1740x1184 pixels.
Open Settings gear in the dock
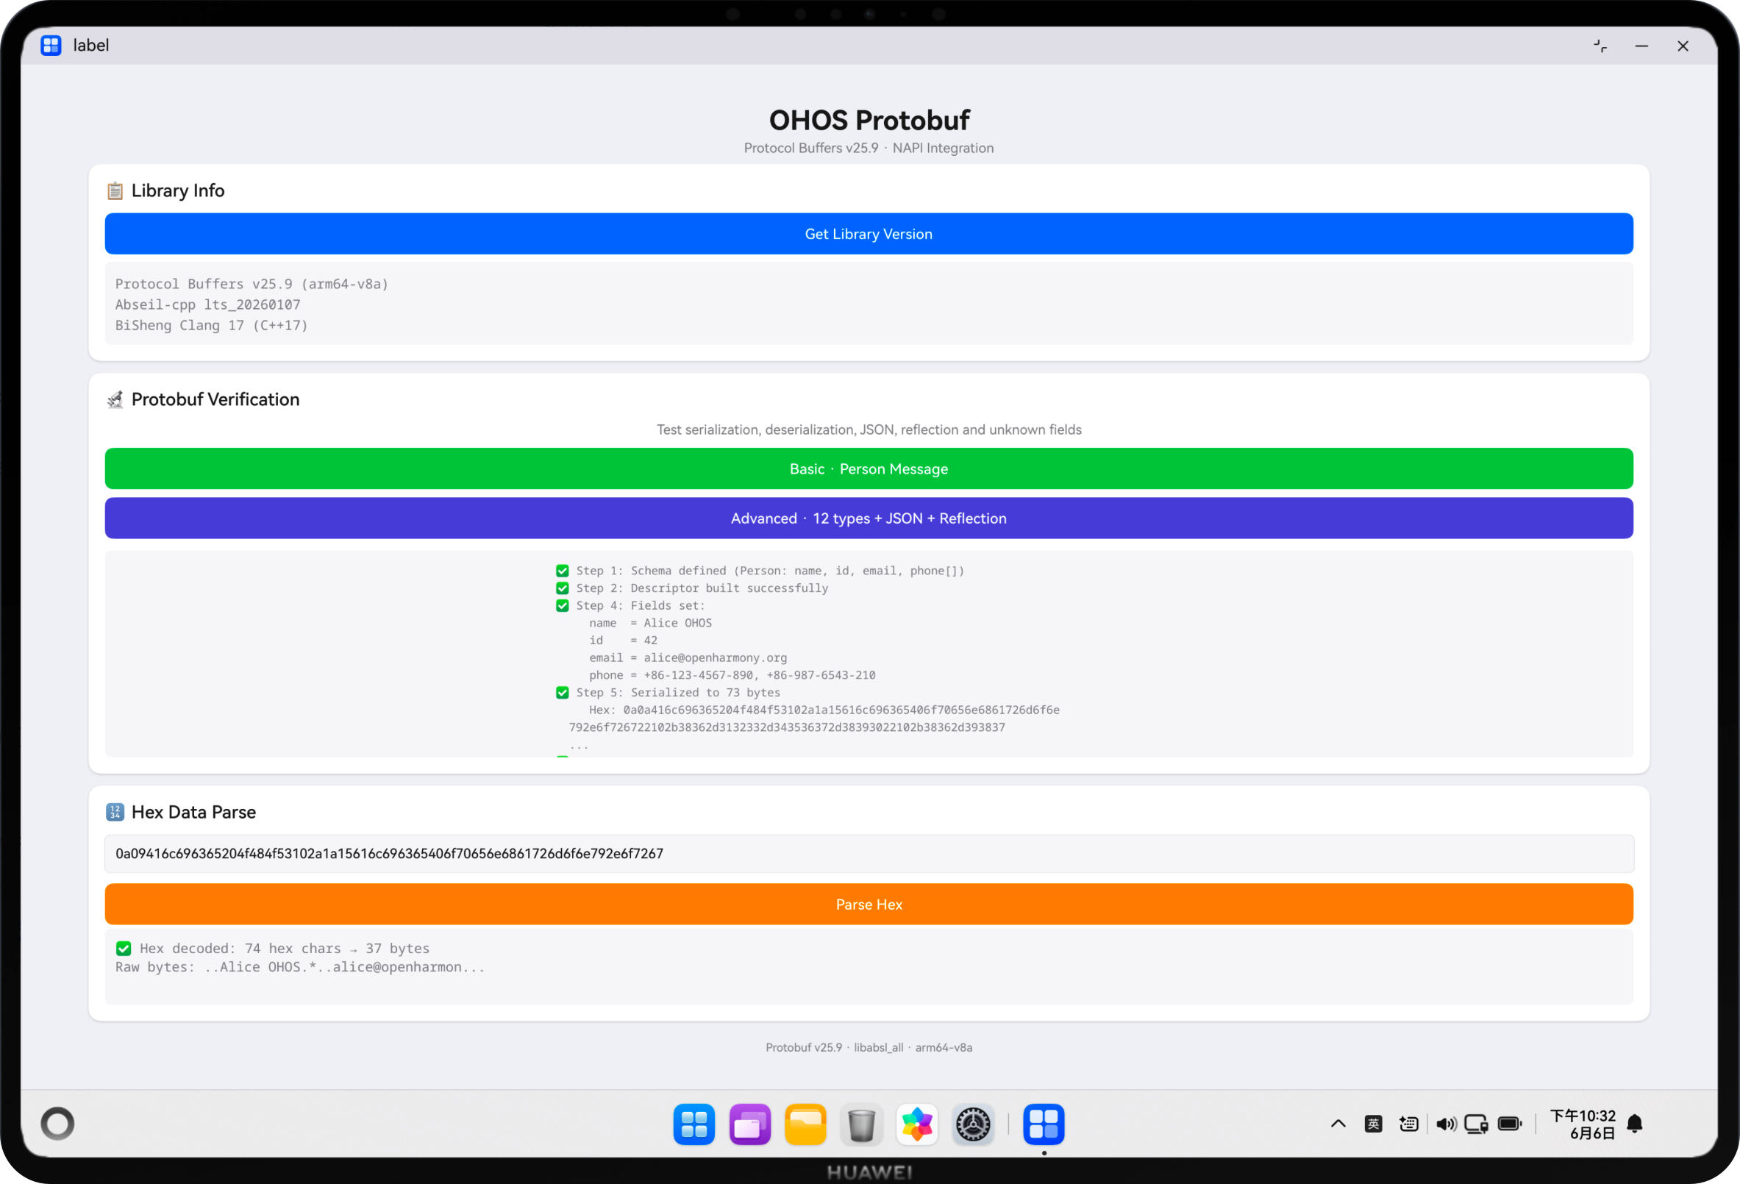(x=972, y=1124)
